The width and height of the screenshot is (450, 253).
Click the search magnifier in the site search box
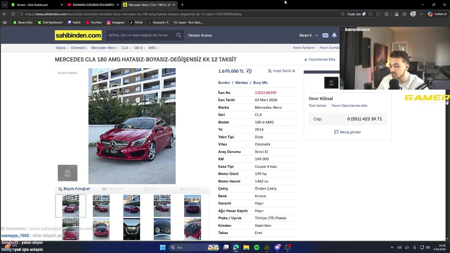pos(179,35)
